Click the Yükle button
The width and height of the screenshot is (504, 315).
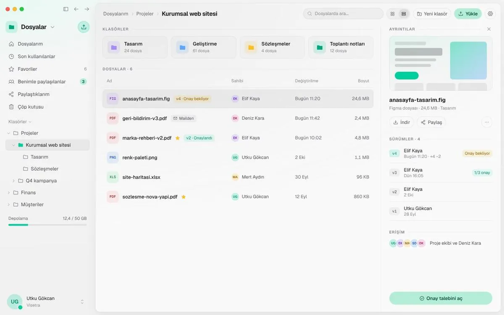coord(468,13)
